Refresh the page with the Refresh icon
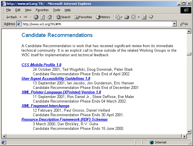Viewport: 193px width, 146px height. coord(43,17)
